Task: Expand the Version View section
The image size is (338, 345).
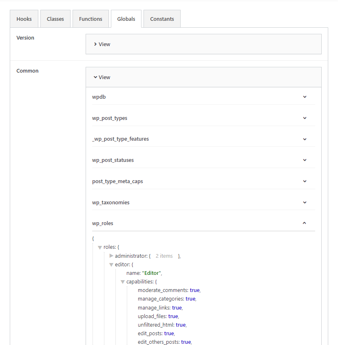Action: tap(203, 44)
